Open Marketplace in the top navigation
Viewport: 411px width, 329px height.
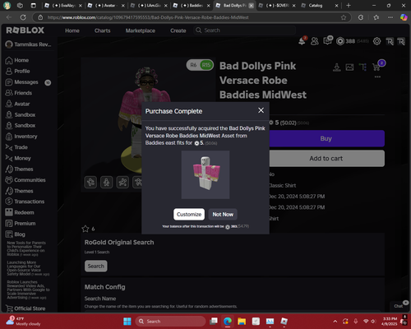141,30
